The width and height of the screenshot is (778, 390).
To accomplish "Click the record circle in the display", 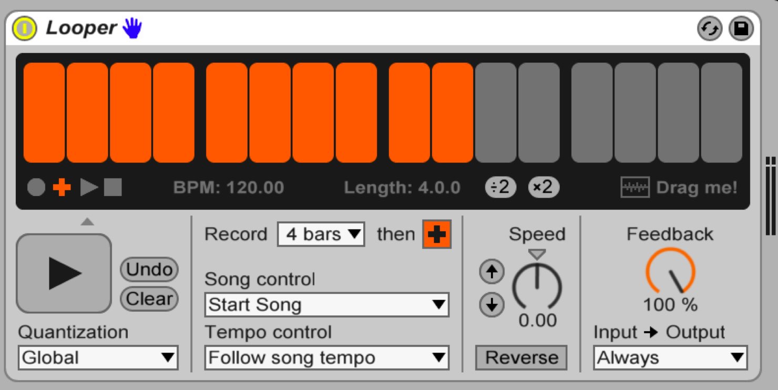I will [x=36, y=187].
